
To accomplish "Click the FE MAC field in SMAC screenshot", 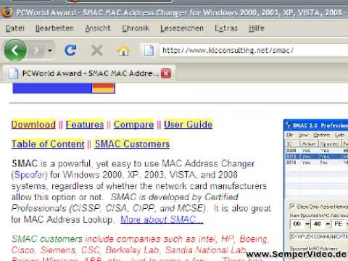I will (338, 224).
